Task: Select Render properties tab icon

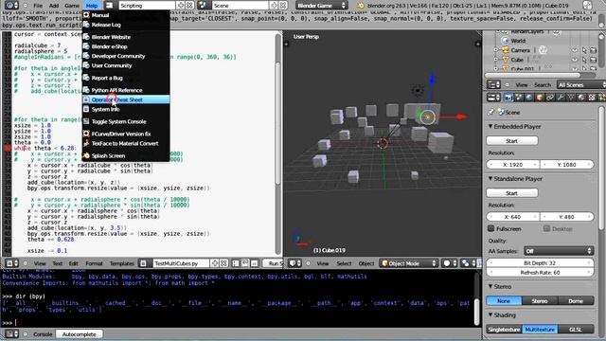Action: pyautogui.click(x=508, y=98)
